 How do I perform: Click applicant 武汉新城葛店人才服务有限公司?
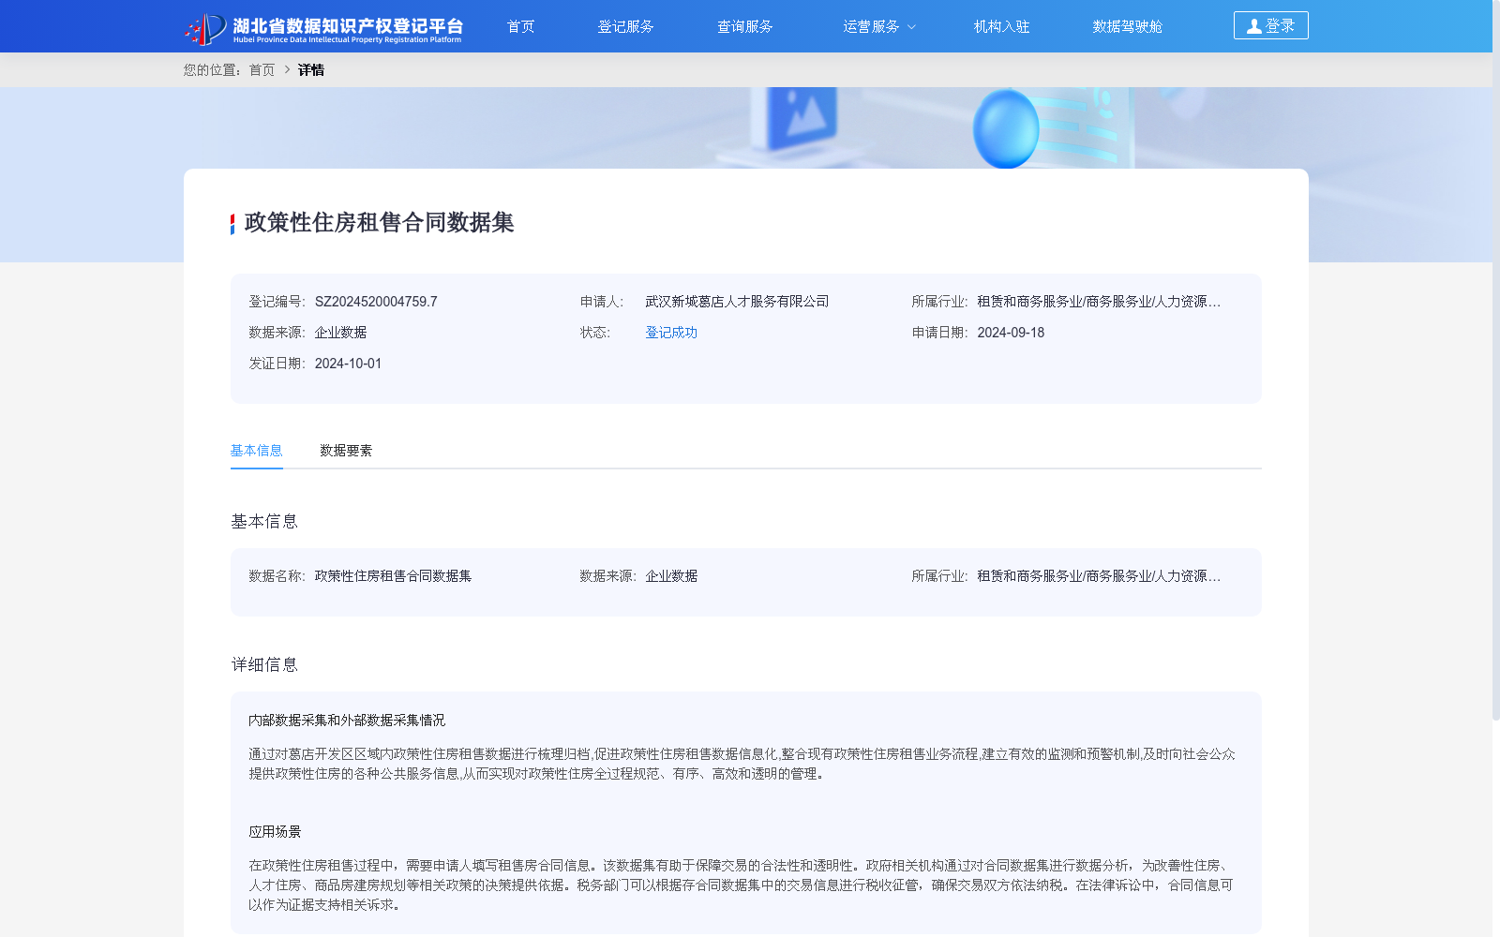737,302
